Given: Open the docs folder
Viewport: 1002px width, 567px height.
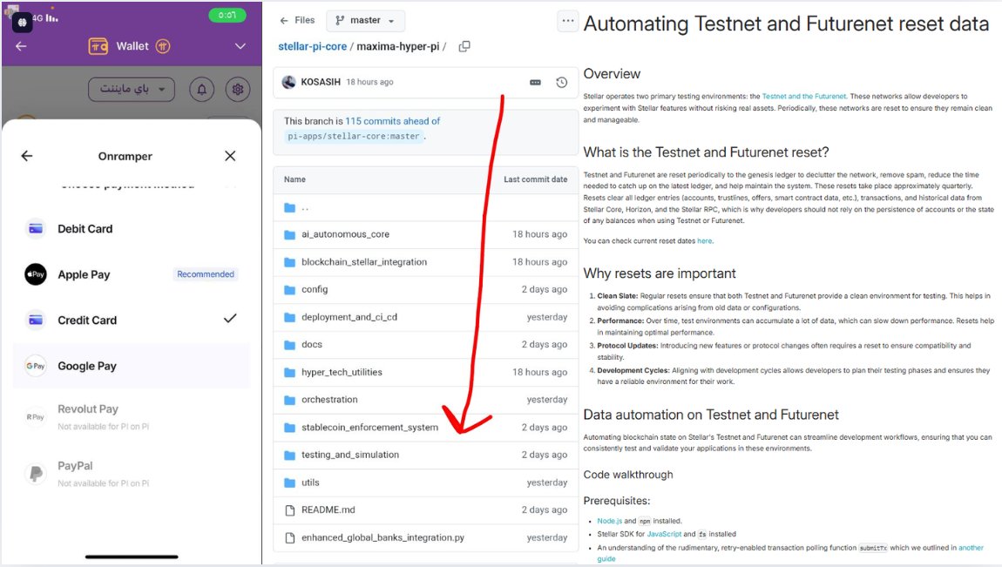Looking at the screenshot, I should coord(312,344).
